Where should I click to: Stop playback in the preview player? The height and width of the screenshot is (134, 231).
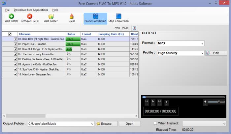pos(166,102)
